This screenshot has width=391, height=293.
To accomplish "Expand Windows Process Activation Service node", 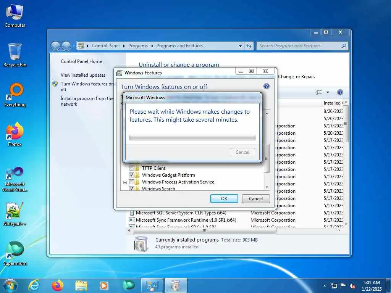I will pyautogui.click(x=125, y=182).
